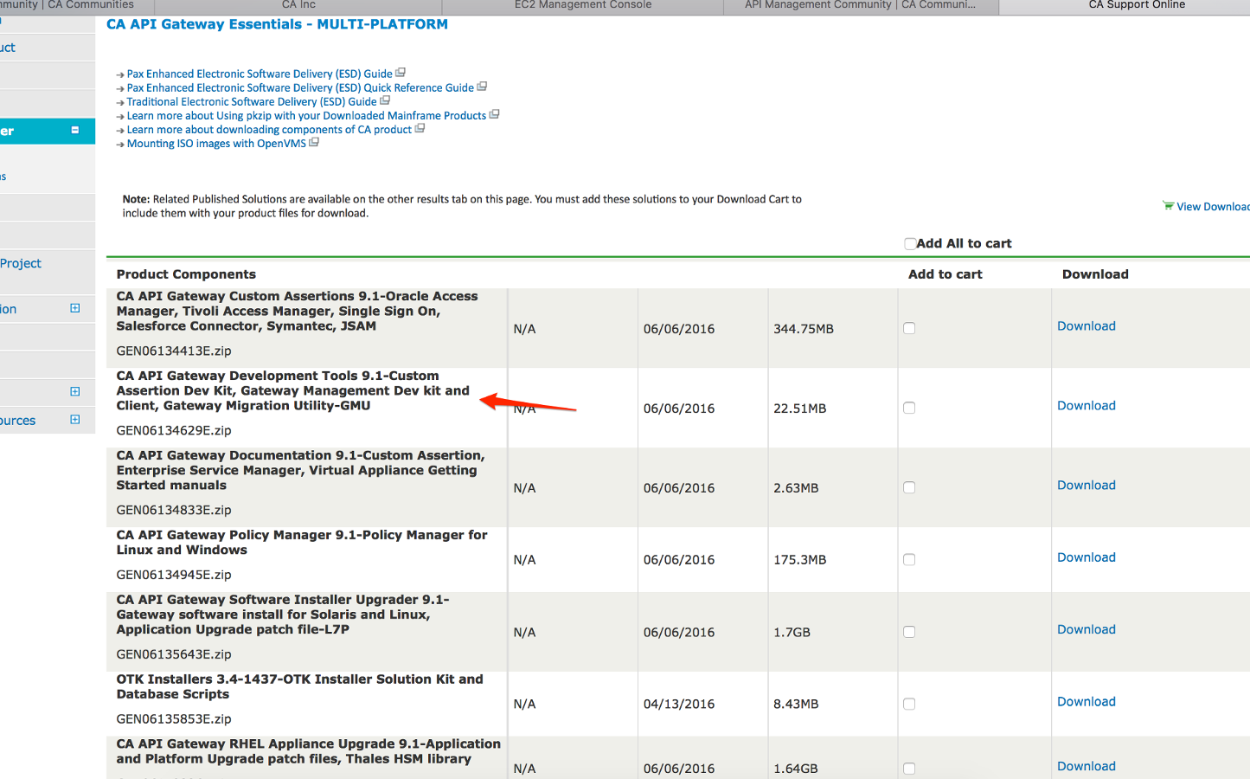Download the Custom Assertions 9.1 package
Viewport: 1250px width, 779px height.
pyautogui.click(x=1087, y=326)
